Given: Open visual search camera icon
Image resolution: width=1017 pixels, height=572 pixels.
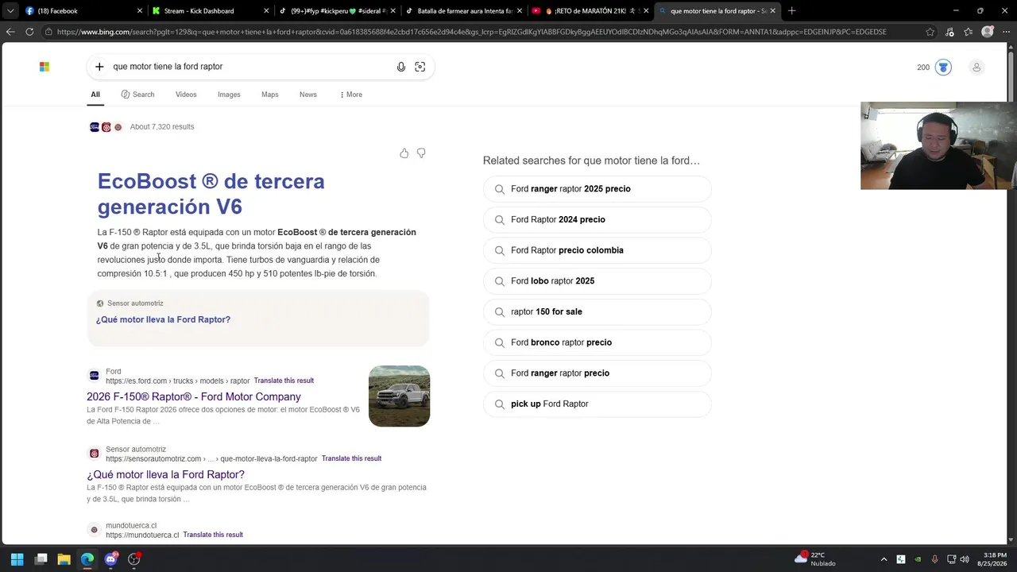Looking at the screenshot, I should (x=420, y=67).
